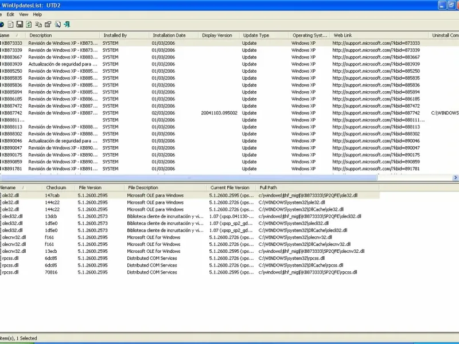Click the horizontal scrollbar thumb in updates list

[189, 178]
